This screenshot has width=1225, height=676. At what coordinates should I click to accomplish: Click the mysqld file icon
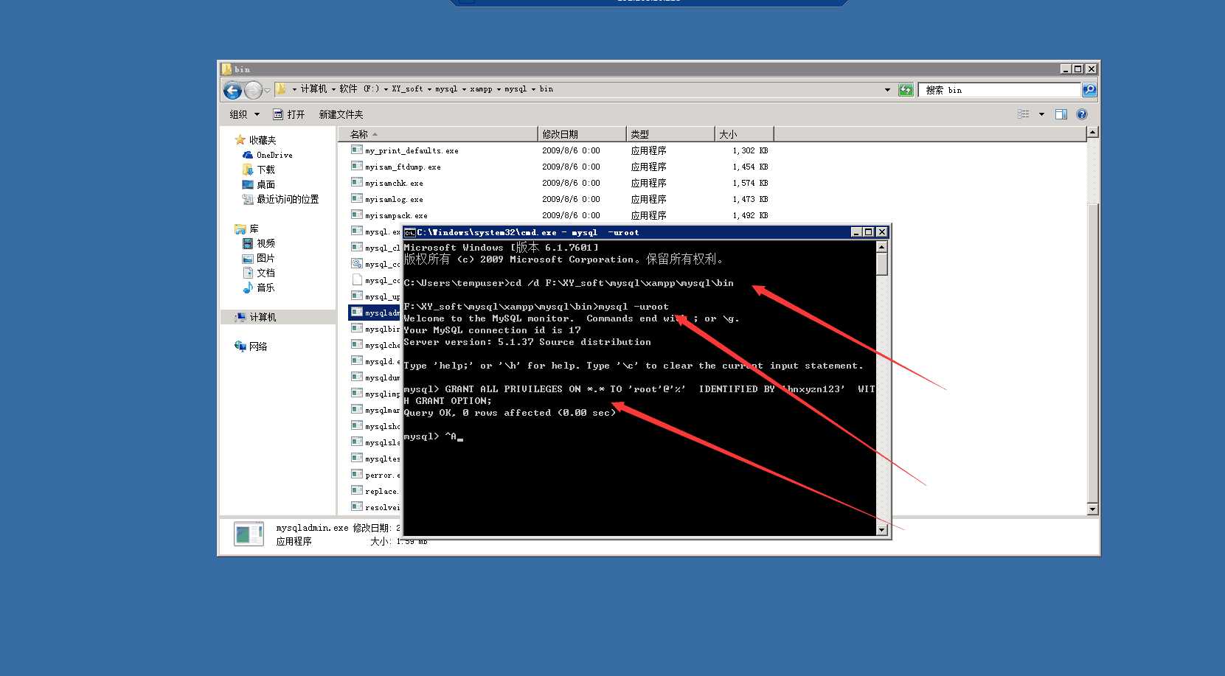click(x=357, y=360)
